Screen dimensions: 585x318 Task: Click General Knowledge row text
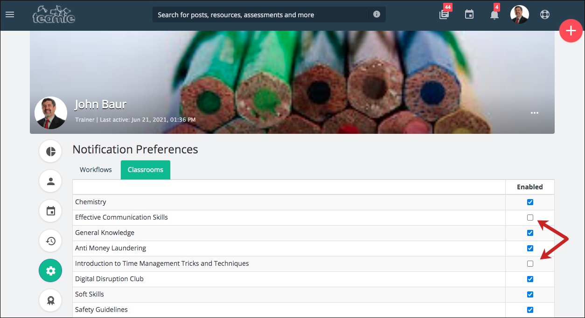pyautogui.click(x=104, y=233)
